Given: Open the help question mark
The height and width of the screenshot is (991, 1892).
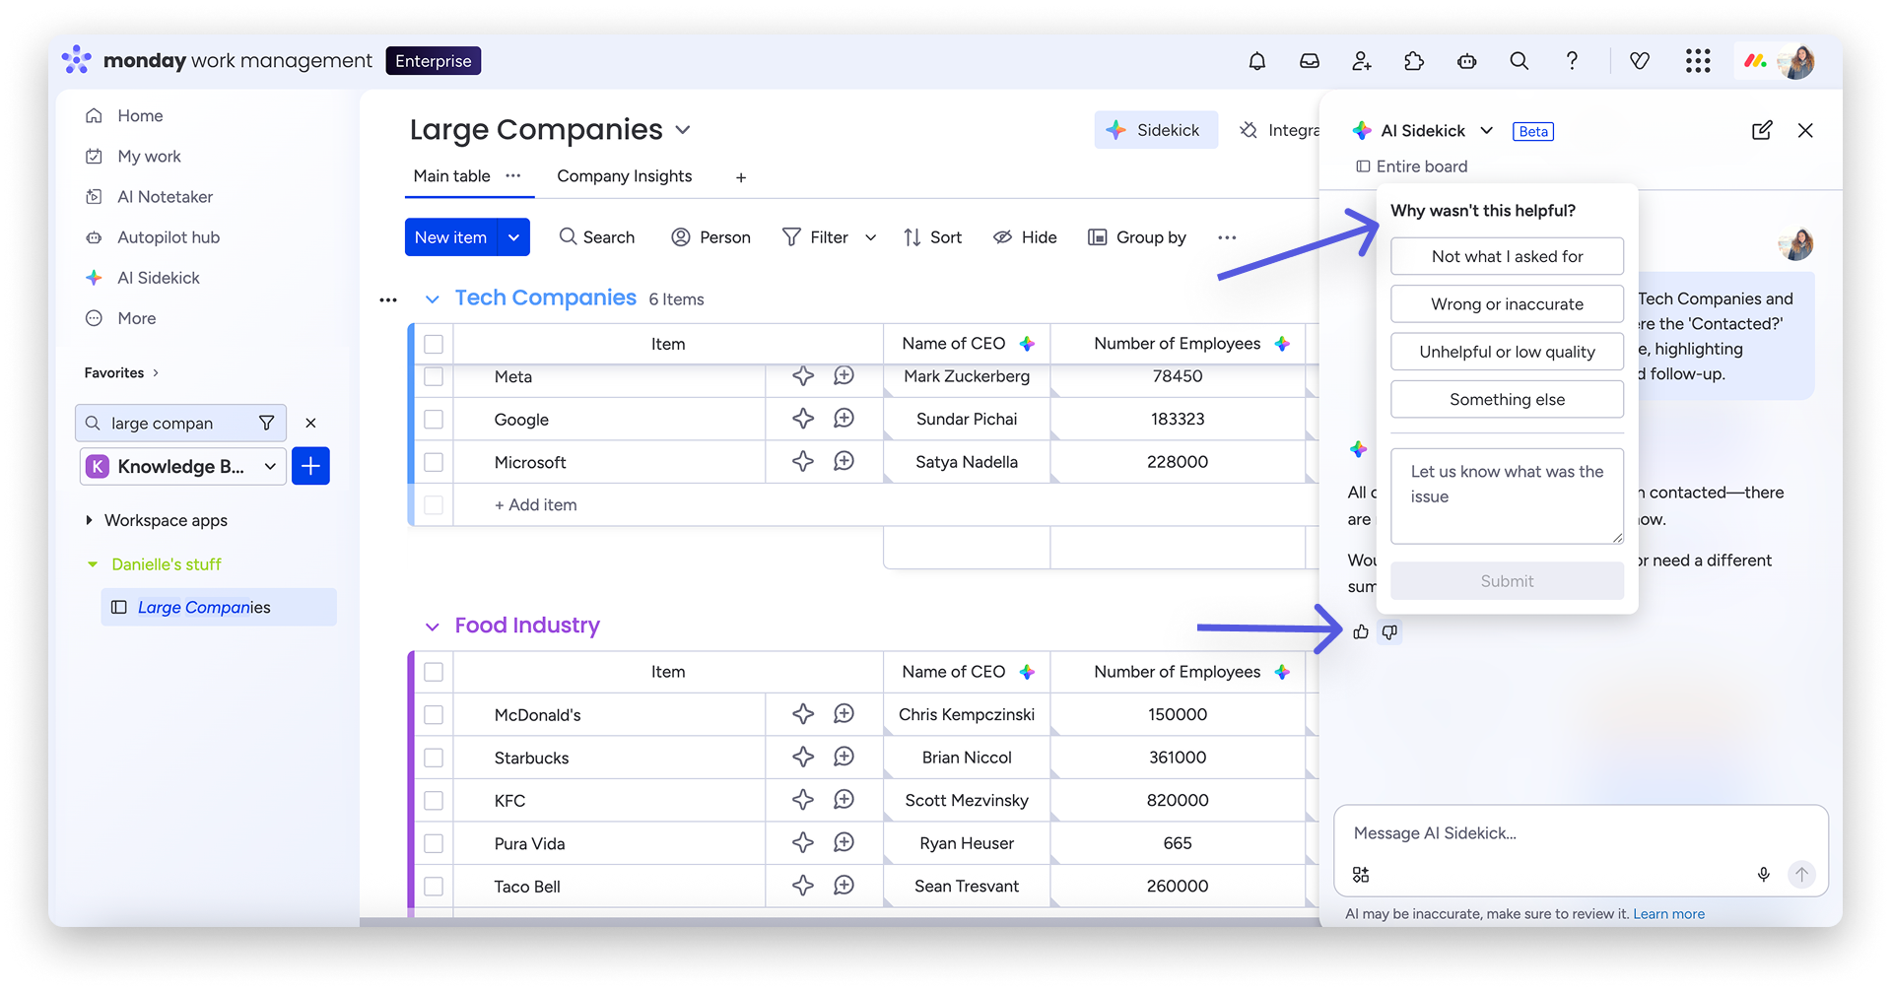Looking at the screenshot, I should pos(1572,61).
